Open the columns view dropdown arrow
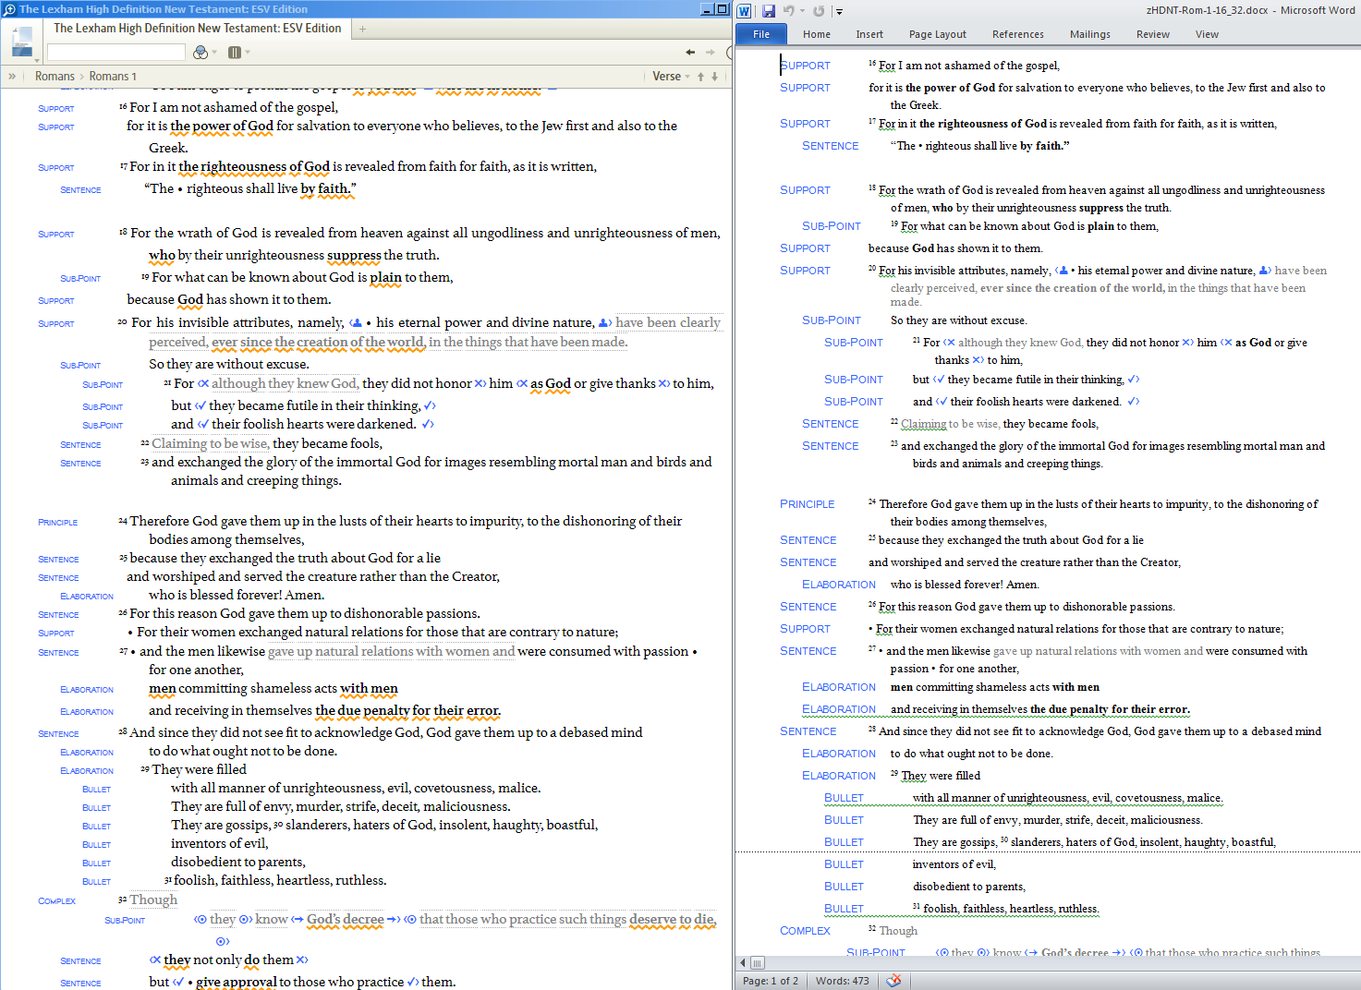Screen dimensions: 1361x990 click(x=247, y=53)
